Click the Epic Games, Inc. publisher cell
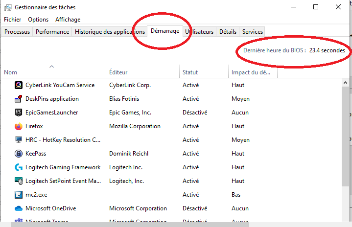Image resolution: width=352 pixels, height=227 pixels. click(x=130, y=113)
